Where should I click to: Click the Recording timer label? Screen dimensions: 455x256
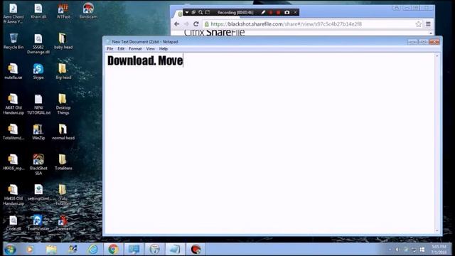[235, 13]
